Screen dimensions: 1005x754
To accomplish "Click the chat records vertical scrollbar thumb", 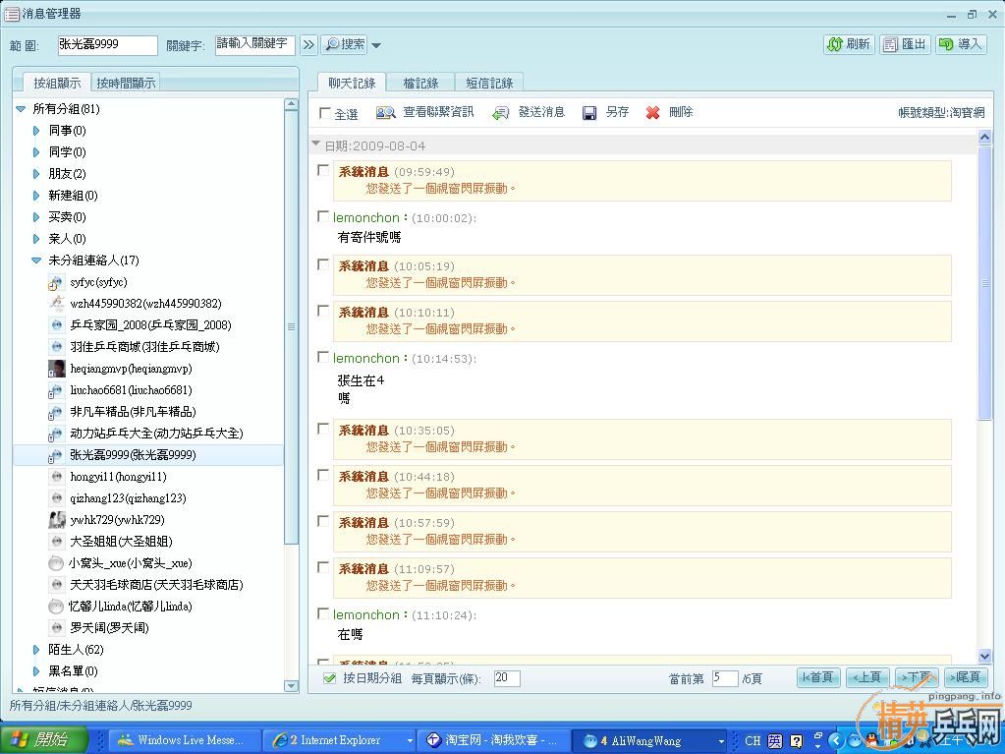I will point(985,282).
